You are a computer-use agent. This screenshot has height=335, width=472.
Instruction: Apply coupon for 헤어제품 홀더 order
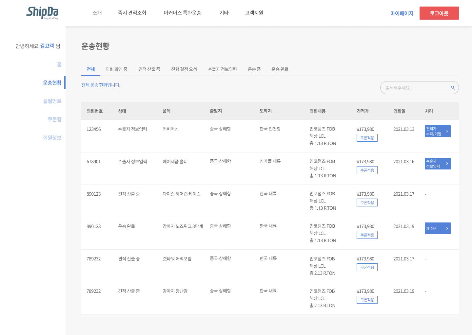[x=367, y=170]
